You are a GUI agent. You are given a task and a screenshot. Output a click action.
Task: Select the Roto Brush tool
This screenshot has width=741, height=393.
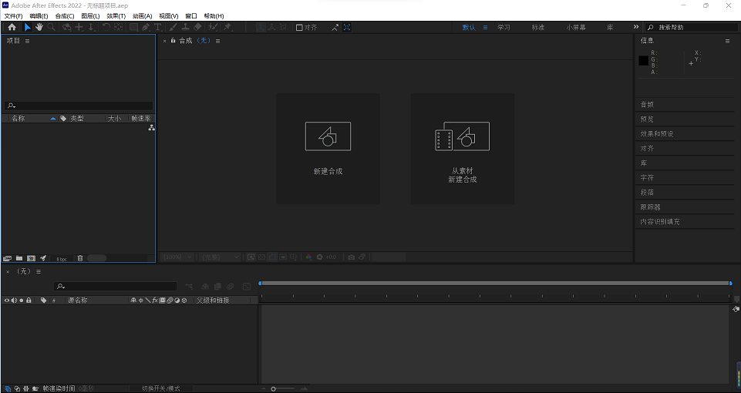click(213, 28)
